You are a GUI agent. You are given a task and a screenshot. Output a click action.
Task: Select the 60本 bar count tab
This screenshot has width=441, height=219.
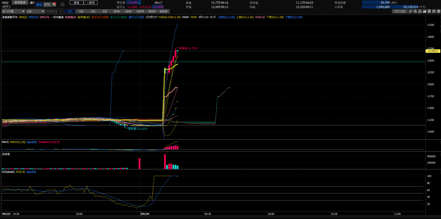coord(128,11)
